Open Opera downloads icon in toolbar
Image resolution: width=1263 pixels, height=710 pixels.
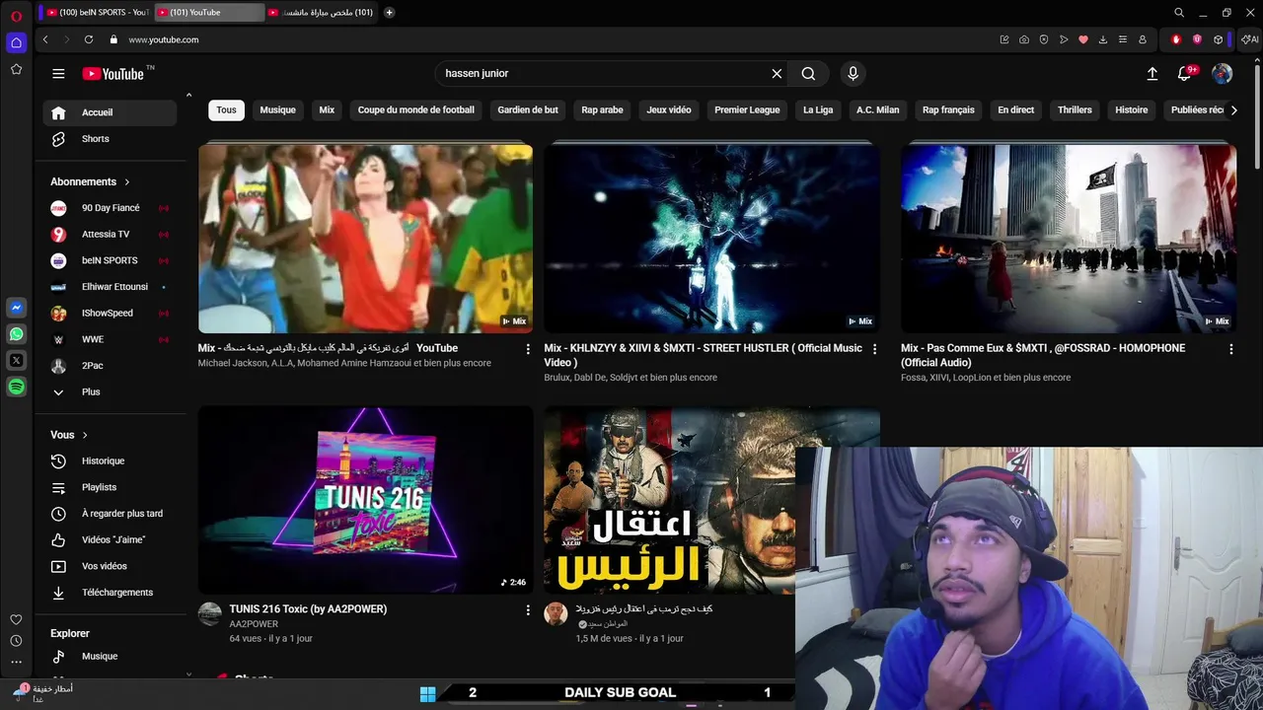pos(1103,39)
